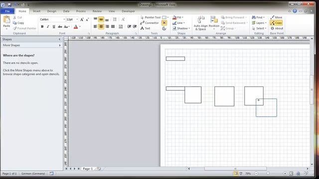319x179 pixels.
Task: Apply the red font color
Action: coord(76,26)
